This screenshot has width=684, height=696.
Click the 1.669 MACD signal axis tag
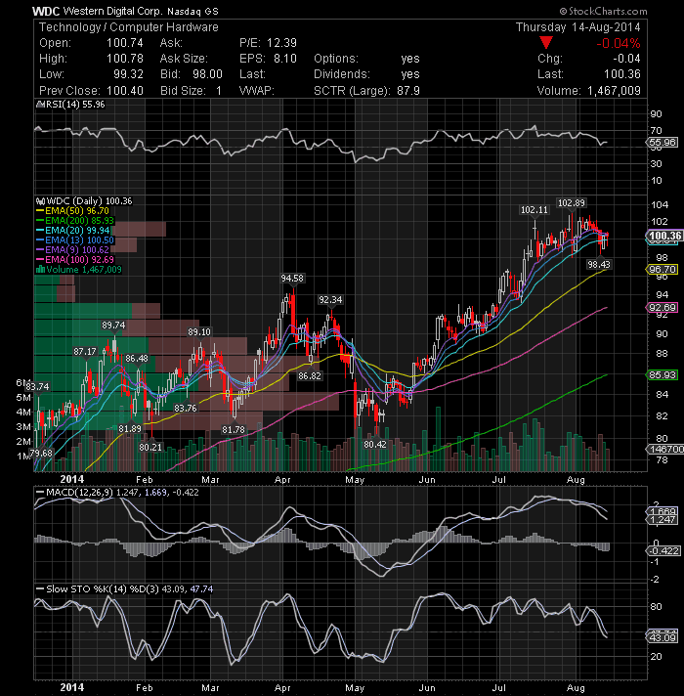click(x=662, y=512)
